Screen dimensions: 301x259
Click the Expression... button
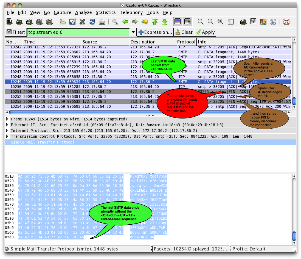(155, 32)
